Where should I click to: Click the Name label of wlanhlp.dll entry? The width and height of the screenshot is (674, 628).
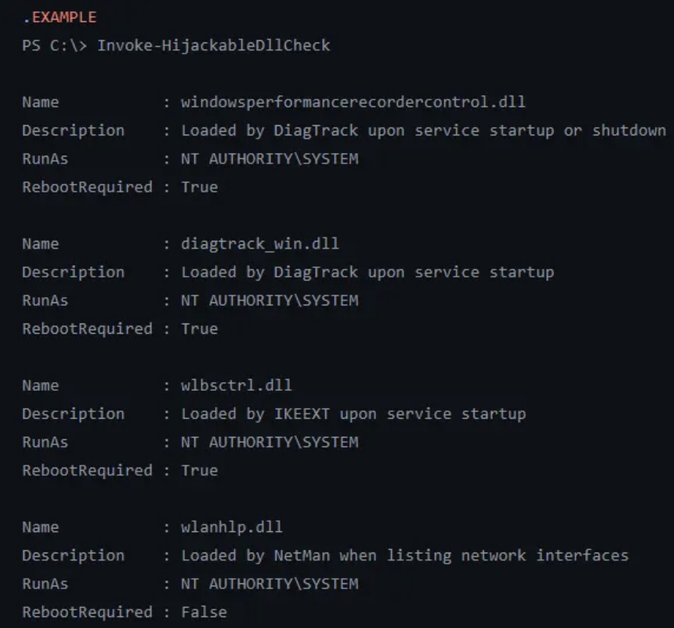click(x=40, y=527)
